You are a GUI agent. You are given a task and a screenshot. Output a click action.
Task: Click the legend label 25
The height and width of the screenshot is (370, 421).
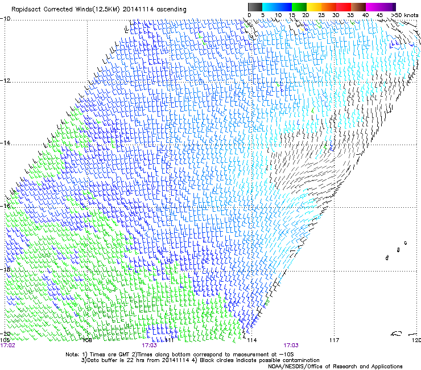pyautogui.click(x=321, y=15)
